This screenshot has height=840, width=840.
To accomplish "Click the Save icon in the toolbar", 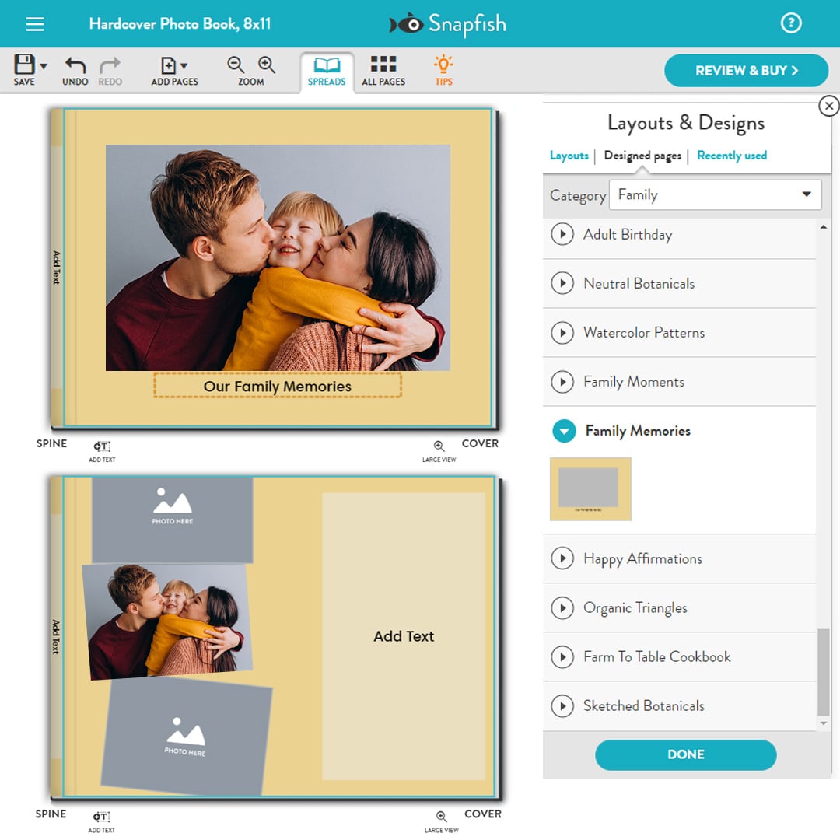I will point(25,68).
